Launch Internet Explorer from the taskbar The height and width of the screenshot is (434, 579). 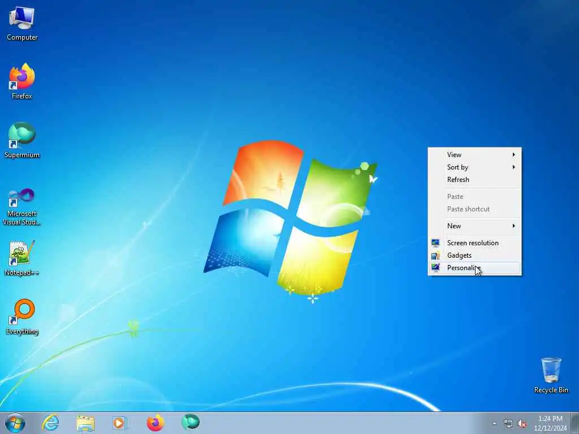point(50,423)
